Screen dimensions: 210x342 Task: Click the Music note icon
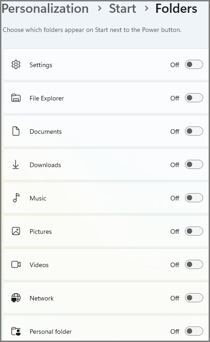16,198
